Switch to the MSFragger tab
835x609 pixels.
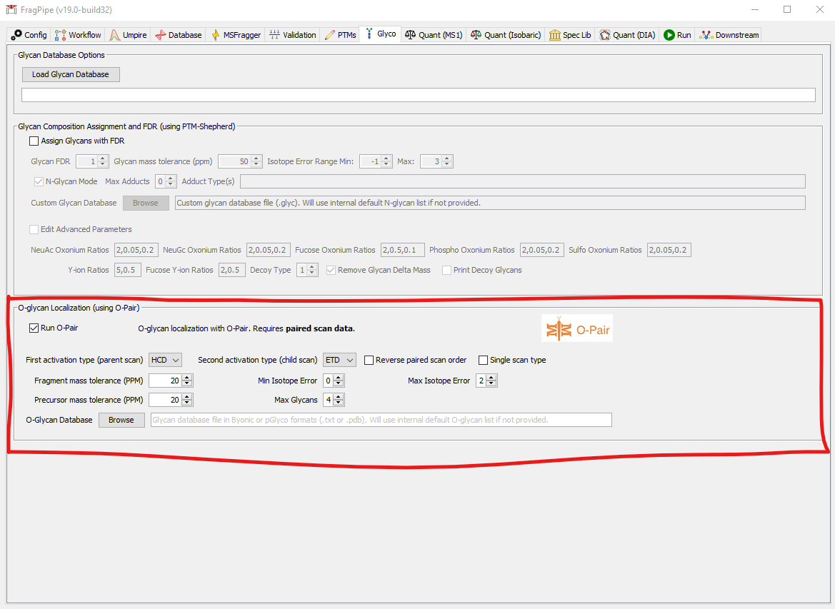[x=236, y=34]
